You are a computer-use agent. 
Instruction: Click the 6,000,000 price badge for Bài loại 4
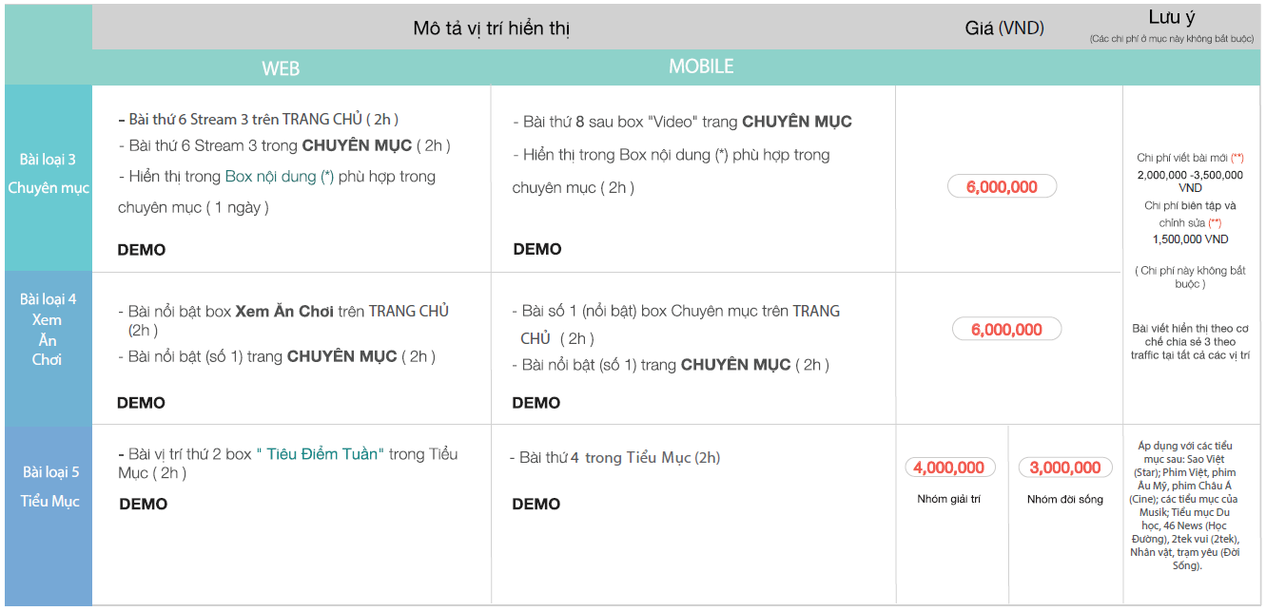pos(1006,330)
